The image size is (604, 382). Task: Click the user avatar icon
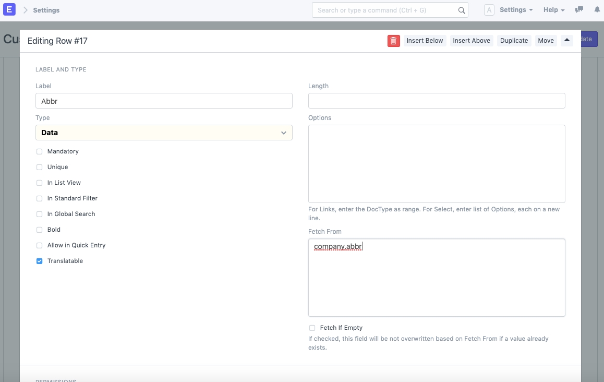click(489, 10)
